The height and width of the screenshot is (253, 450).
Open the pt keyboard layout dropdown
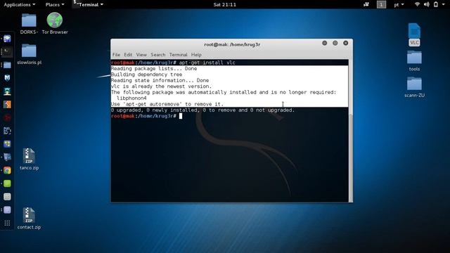click(399, 5)
